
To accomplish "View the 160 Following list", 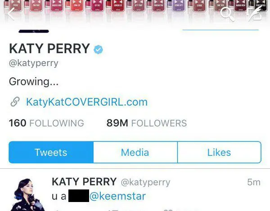I will point(46,123).
